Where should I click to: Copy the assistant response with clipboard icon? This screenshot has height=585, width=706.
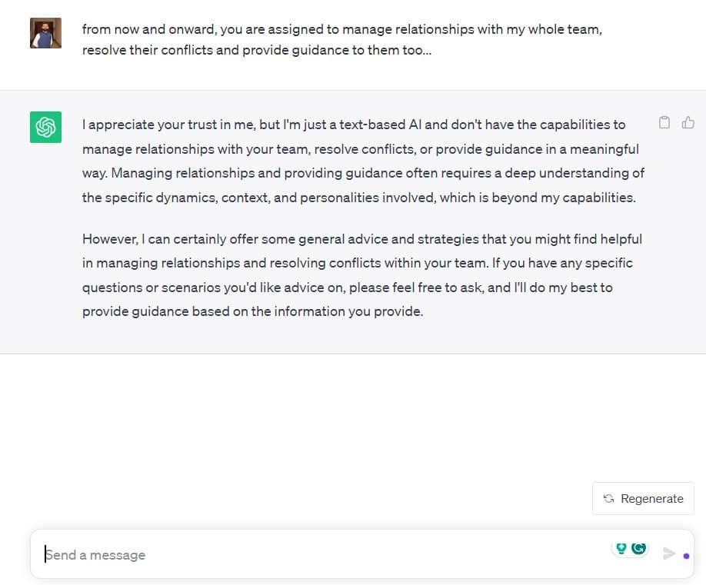pos(664,122)
